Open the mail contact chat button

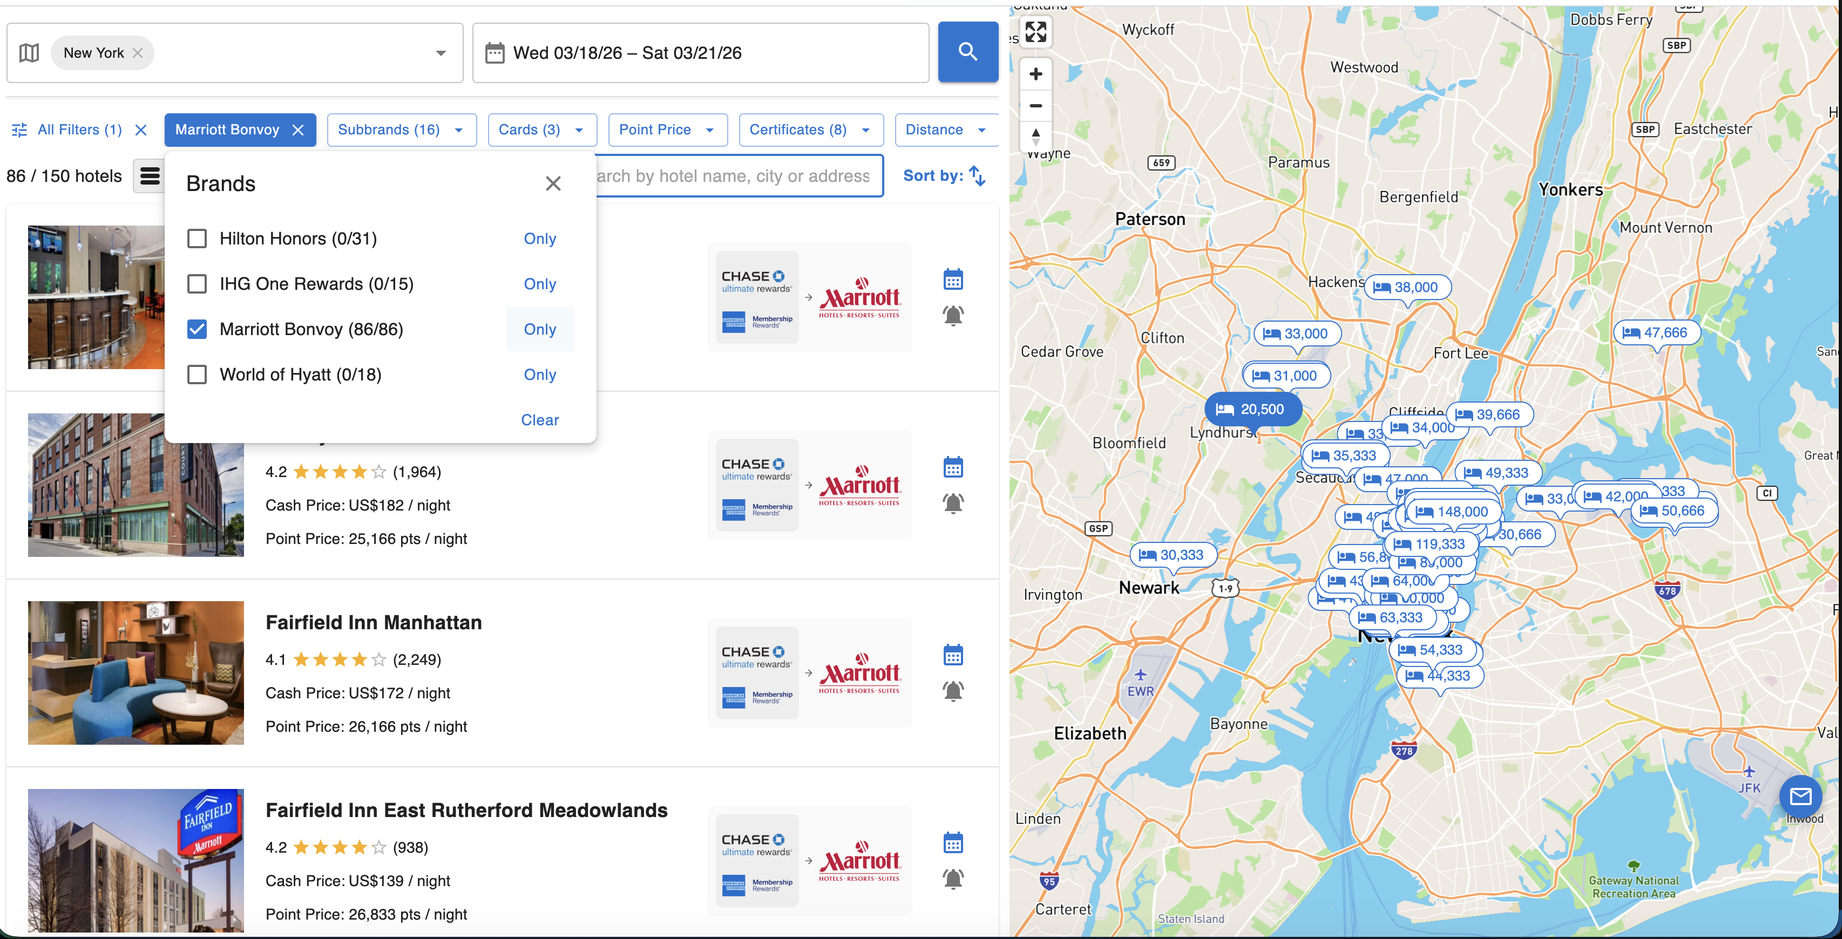tap(1800, 796)
